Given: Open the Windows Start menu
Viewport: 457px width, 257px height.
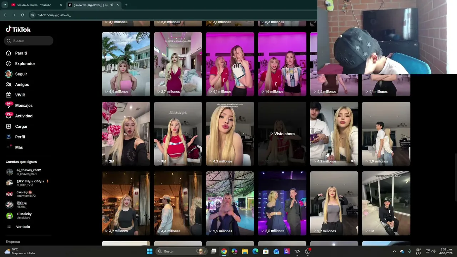Looking at the screenshot, I should coord(150,251).
